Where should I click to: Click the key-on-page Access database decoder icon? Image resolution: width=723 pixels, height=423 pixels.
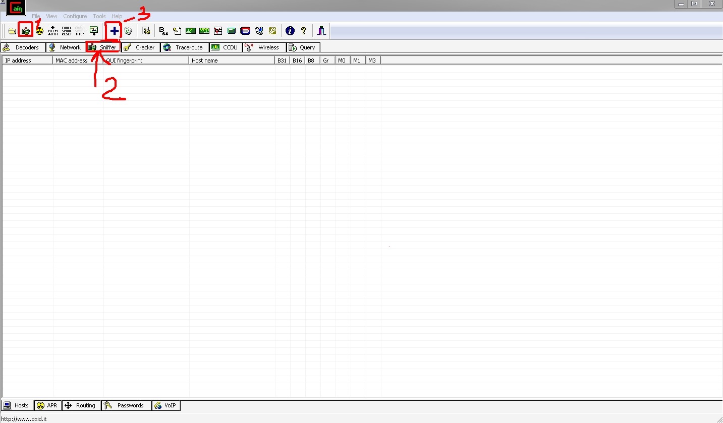[x=177, y=31]
